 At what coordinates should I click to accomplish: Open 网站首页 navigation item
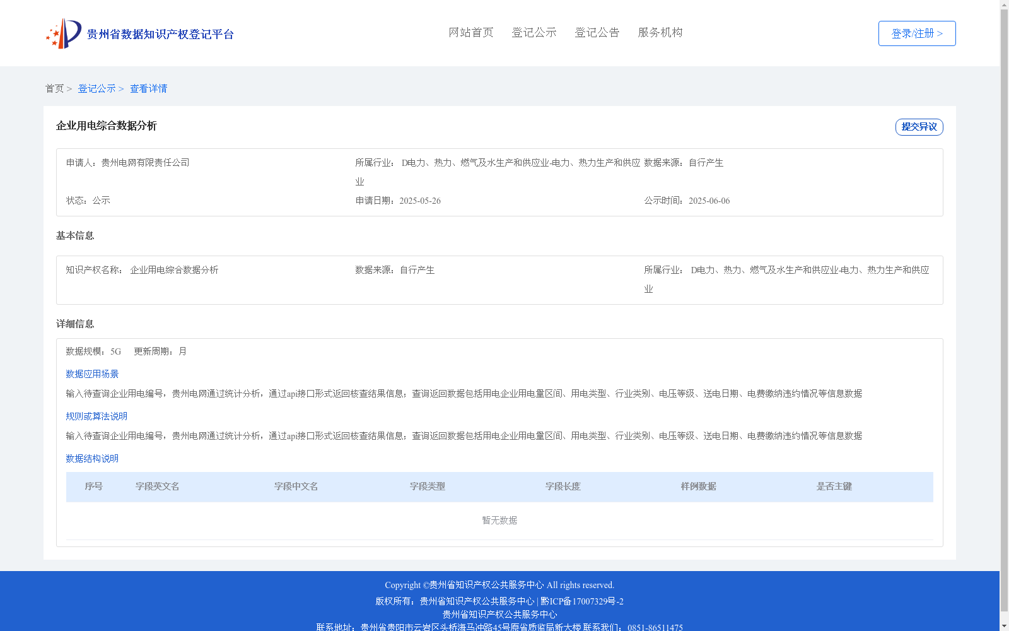pyautogui.click(x=471, y=32)
